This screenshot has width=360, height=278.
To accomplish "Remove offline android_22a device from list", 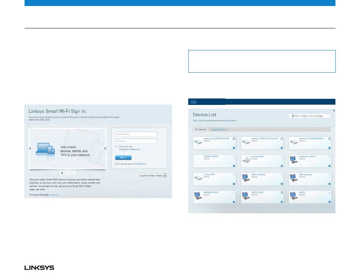I will point(234,139).
